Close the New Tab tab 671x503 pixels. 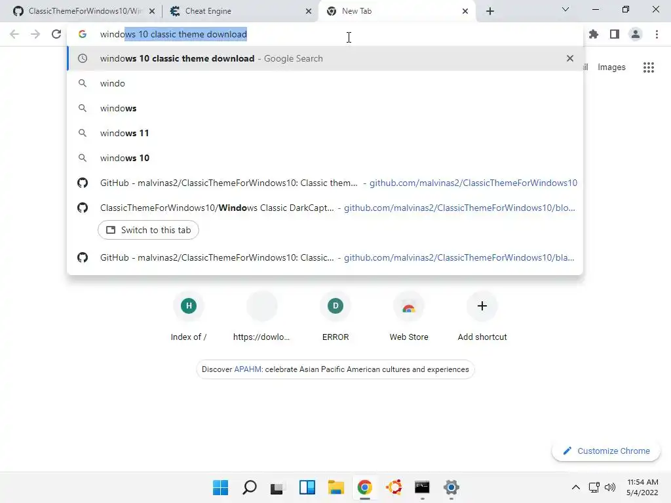465,11
